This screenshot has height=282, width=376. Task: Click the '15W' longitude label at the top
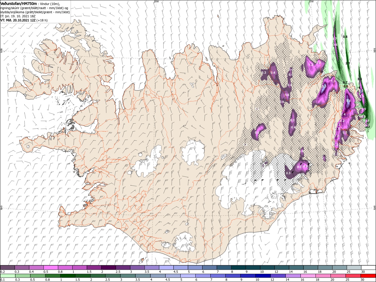311,1
